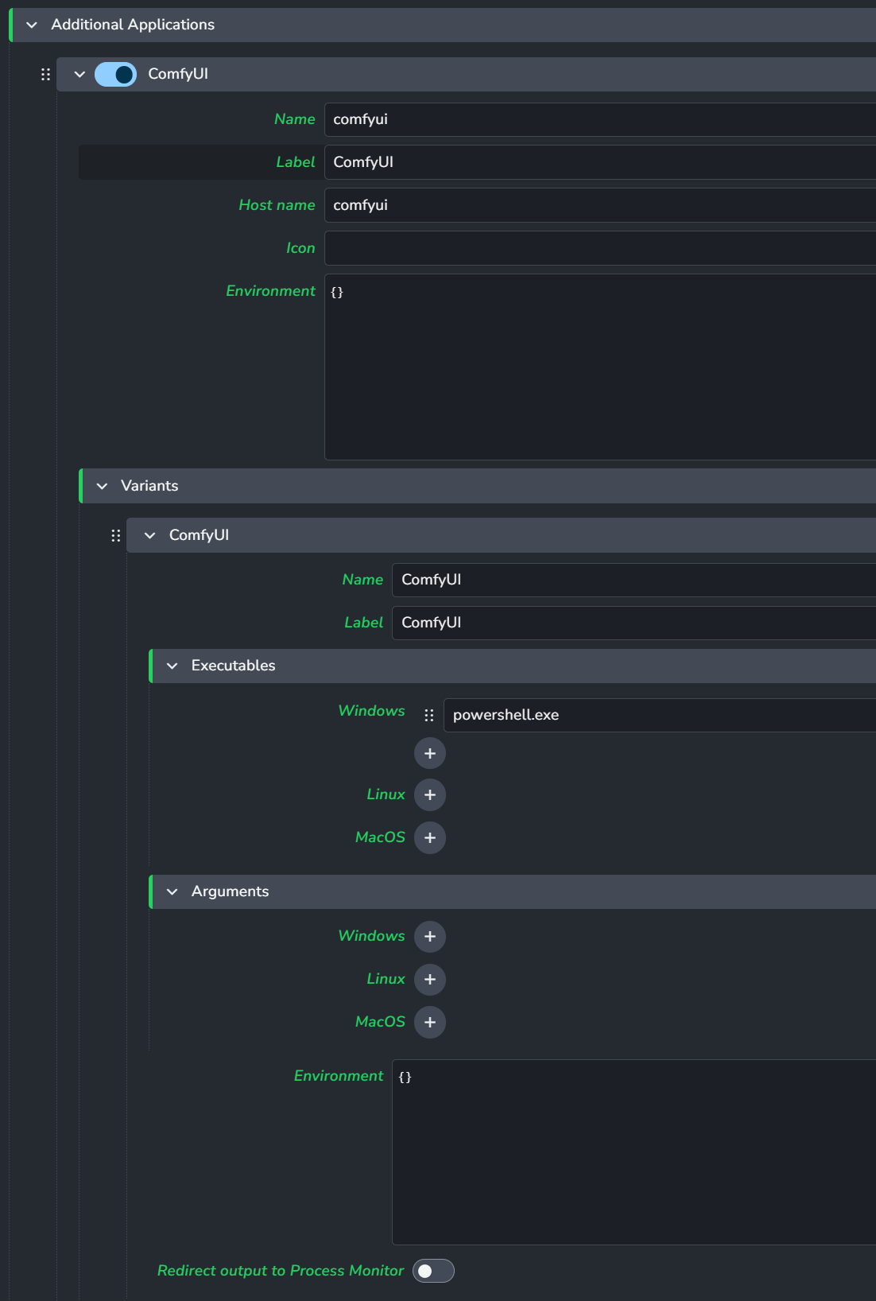Viewport: 876px width, 1301px height.
Task: Grab the ComfyUI application drag handle
Action: pyautogui.click(x=45, y=74)
